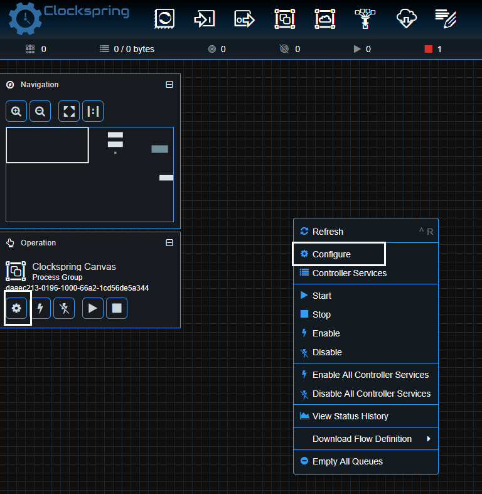This screenshot has height=494, width=482.
Task: Click the active threads status icon
Action: click(x=30, y=49)
